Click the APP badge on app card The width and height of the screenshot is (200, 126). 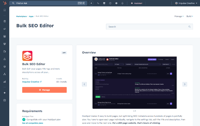[x=64, y=53]
